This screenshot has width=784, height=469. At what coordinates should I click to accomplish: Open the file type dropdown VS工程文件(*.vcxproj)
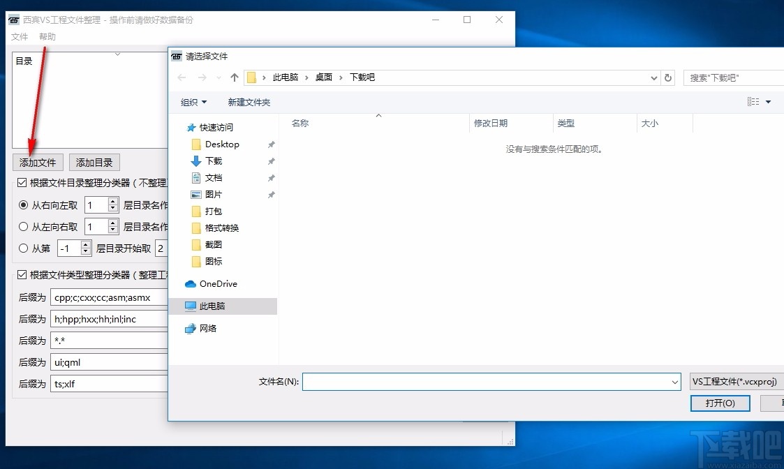click(x=736, y=381)
